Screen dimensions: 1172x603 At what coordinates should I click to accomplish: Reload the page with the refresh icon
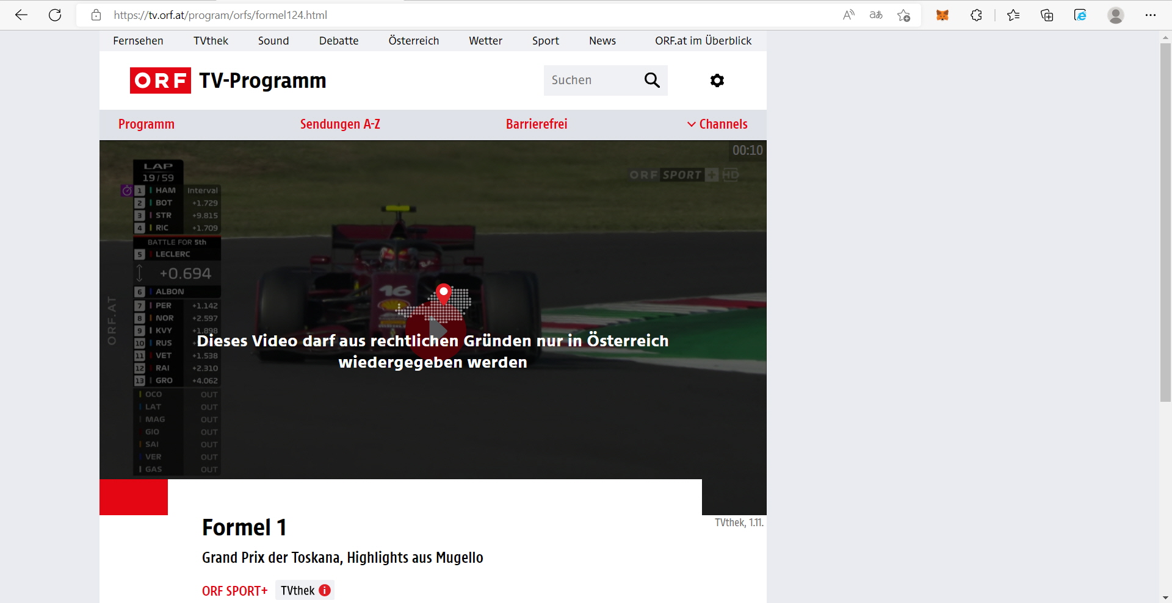(55, 15)
